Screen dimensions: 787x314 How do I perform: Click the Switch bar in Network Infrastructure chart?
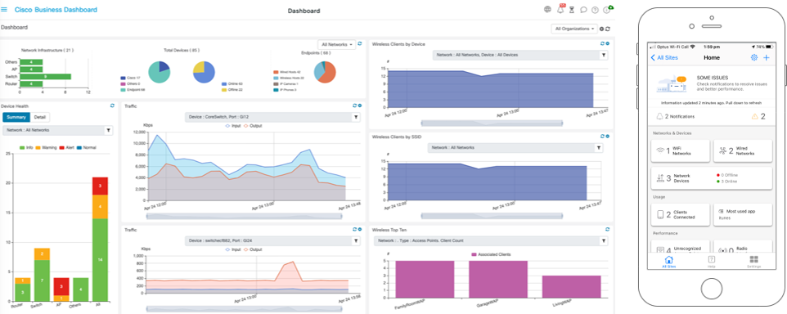point(45,77)
